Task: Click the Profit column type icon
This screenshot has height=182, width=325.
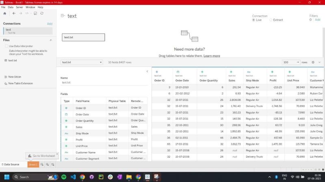Action: point(272,72)
